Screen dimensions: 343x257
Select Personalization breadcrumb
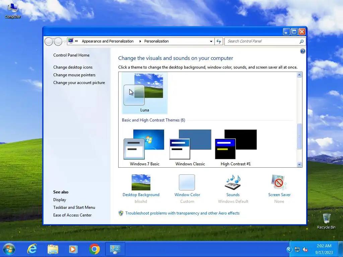[156, 41]
